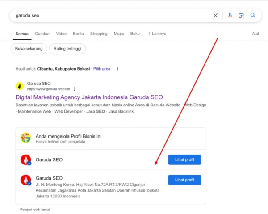The width and height of the screenshot is (268, 214).
Task: Click 'Hanya terlihat oleh pengelola' text
Action: point(60,142)
